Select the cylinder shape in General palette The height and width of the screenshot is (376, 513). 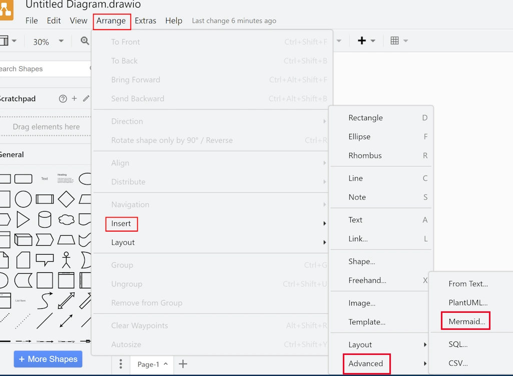pyautogui.click(x=45, y=219)
